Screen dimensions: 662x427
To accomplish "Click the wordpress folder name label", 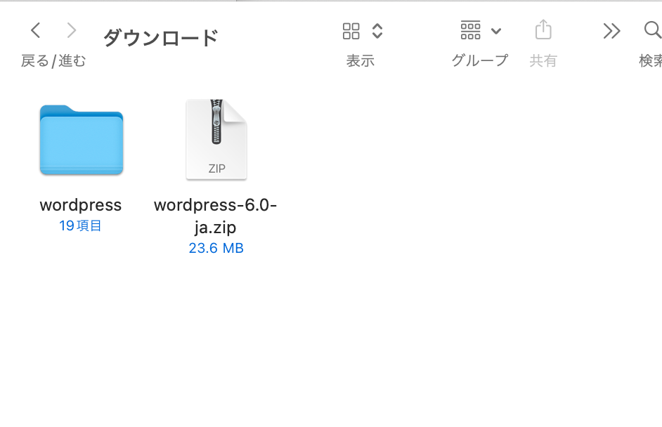I will (81, 205).
